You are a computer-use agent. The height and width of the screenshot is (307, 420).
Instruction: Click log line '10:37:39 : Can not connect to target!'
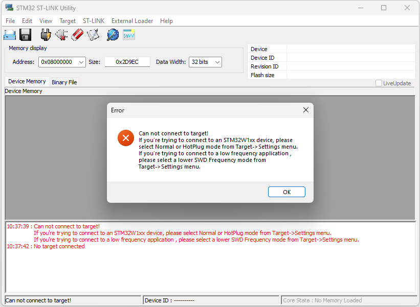(x=53, y=226)
